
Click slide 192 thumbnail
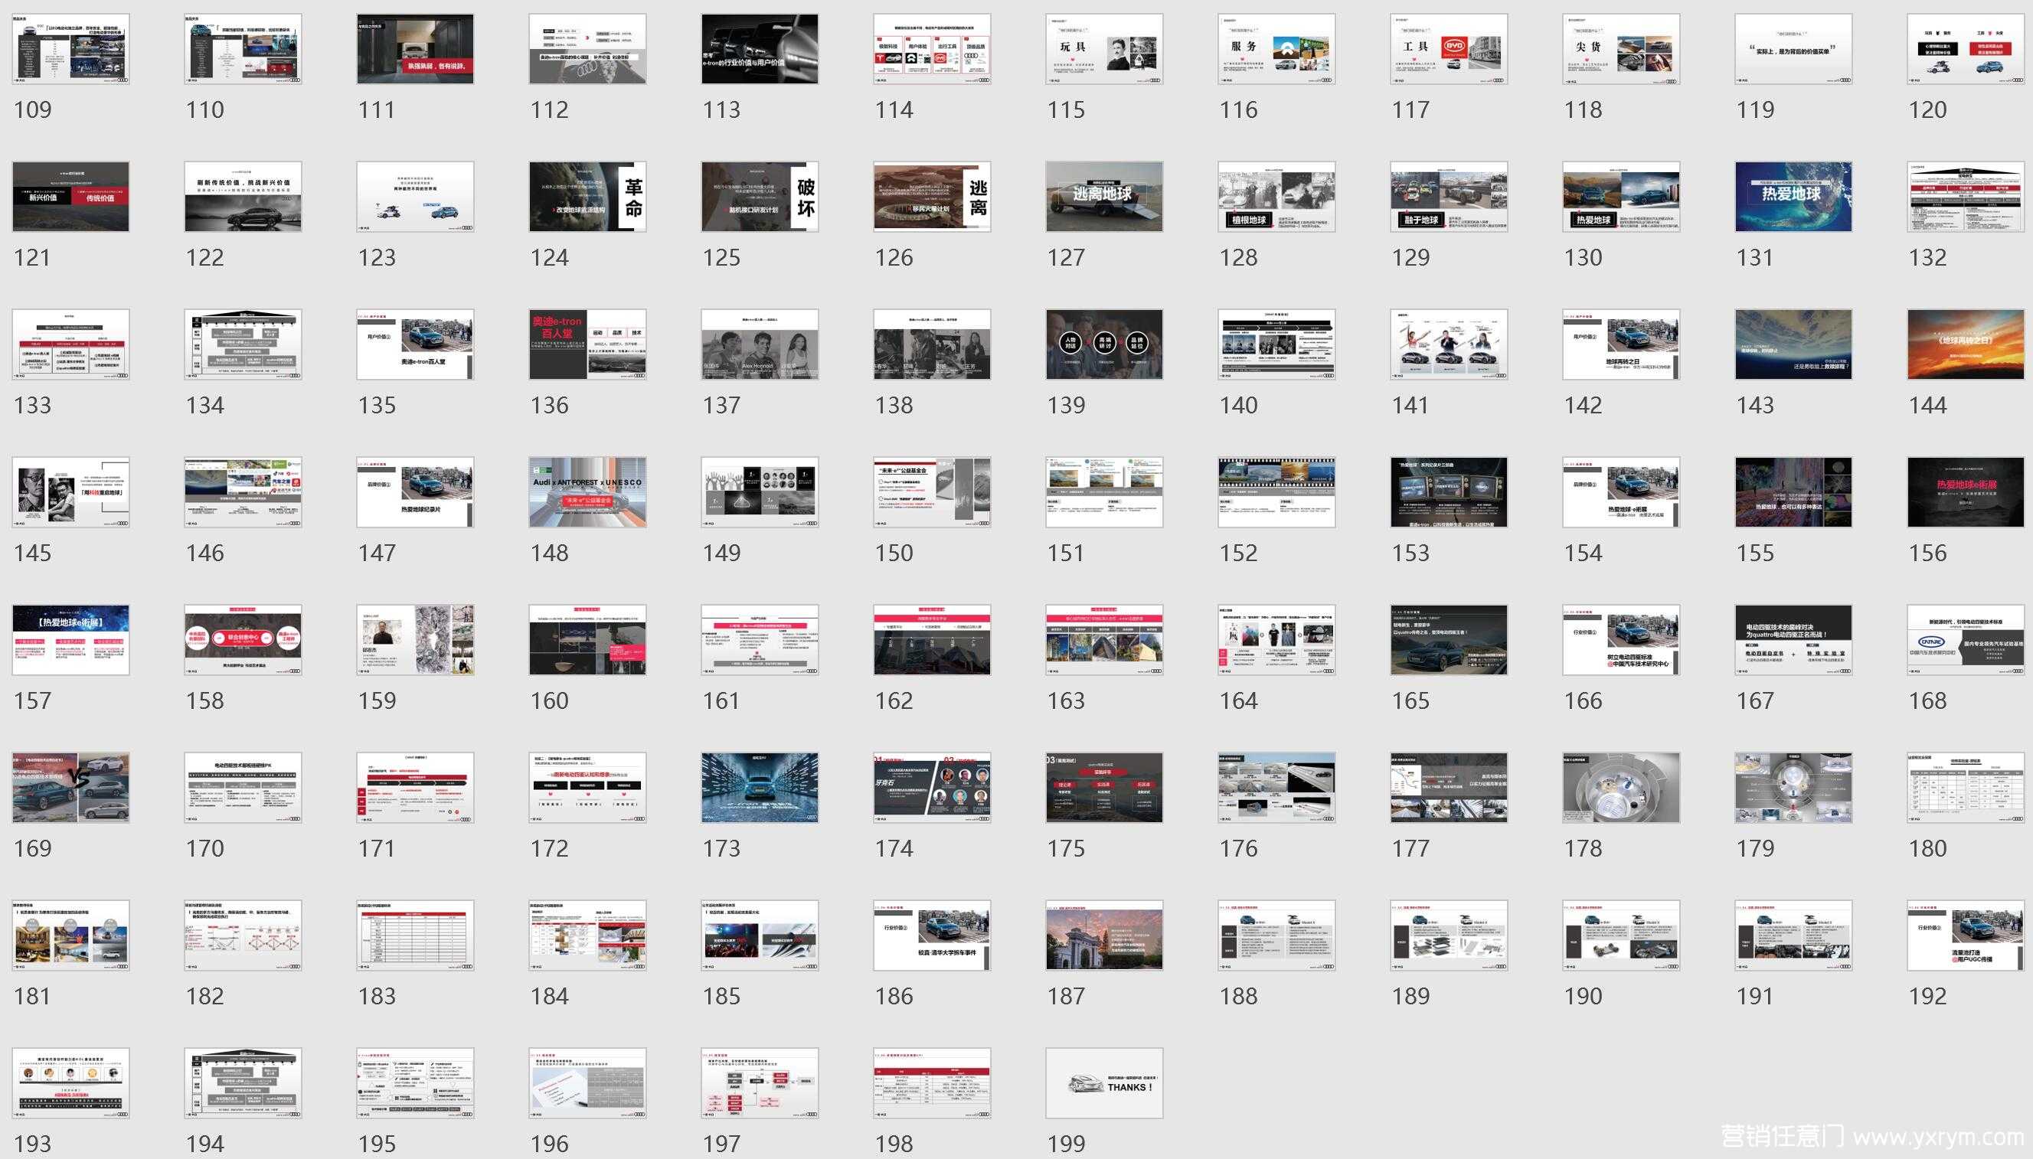pyautogui.click(x=1966, y=935)
